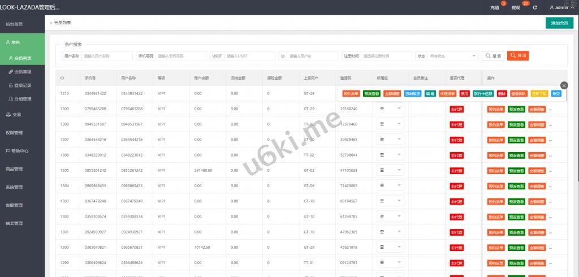
Task: Select 会员列表 in the sidebar
Action: pyautogui.click(x=23, y=58)
